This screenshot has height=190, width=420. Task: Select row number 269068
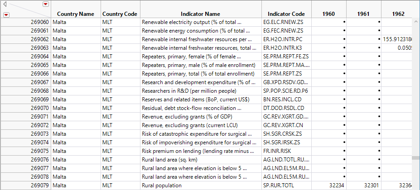click(25, 91)
